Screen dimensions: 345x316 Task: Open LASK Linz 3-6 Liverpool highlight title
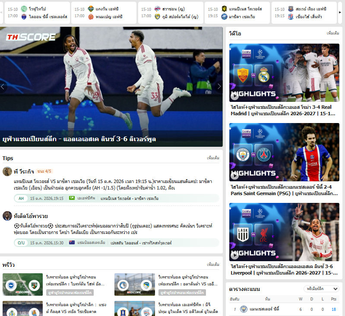pos(284,270)
